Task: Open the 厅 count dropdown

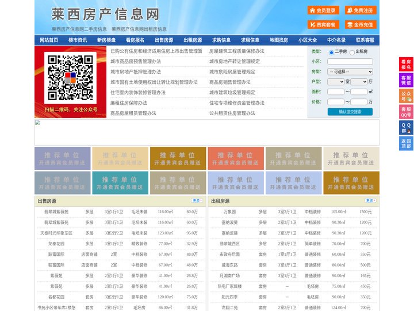Action: 359,82
